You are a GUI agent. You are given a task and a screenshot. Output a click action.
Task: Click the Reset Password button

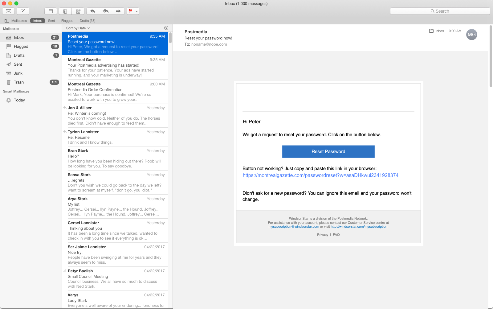pos(328,152)
